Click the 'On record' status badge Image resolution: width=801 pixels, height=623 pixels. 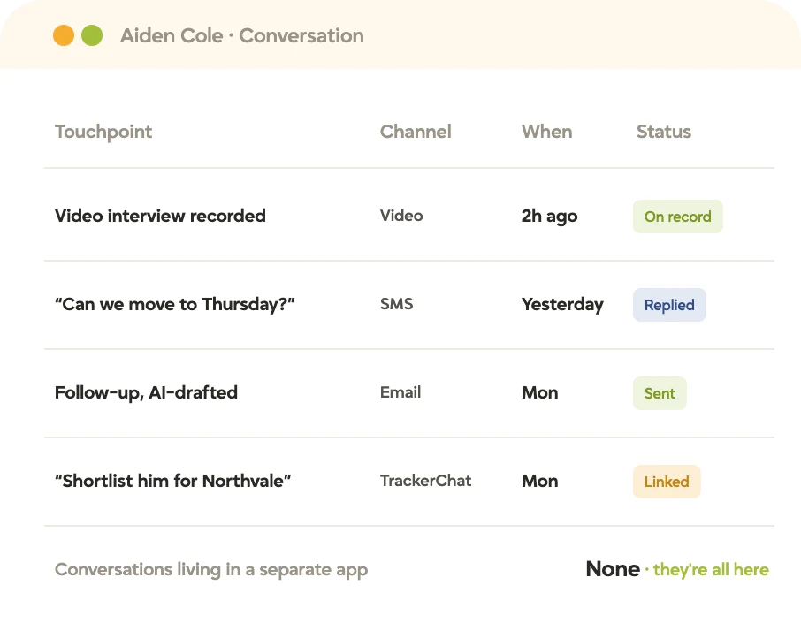click(x=678, y=217)
